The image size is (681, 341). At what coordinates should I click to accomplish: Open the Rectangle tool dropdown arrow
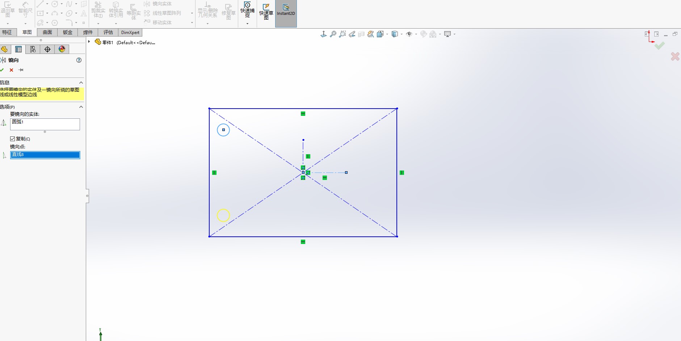pos(47,13)
